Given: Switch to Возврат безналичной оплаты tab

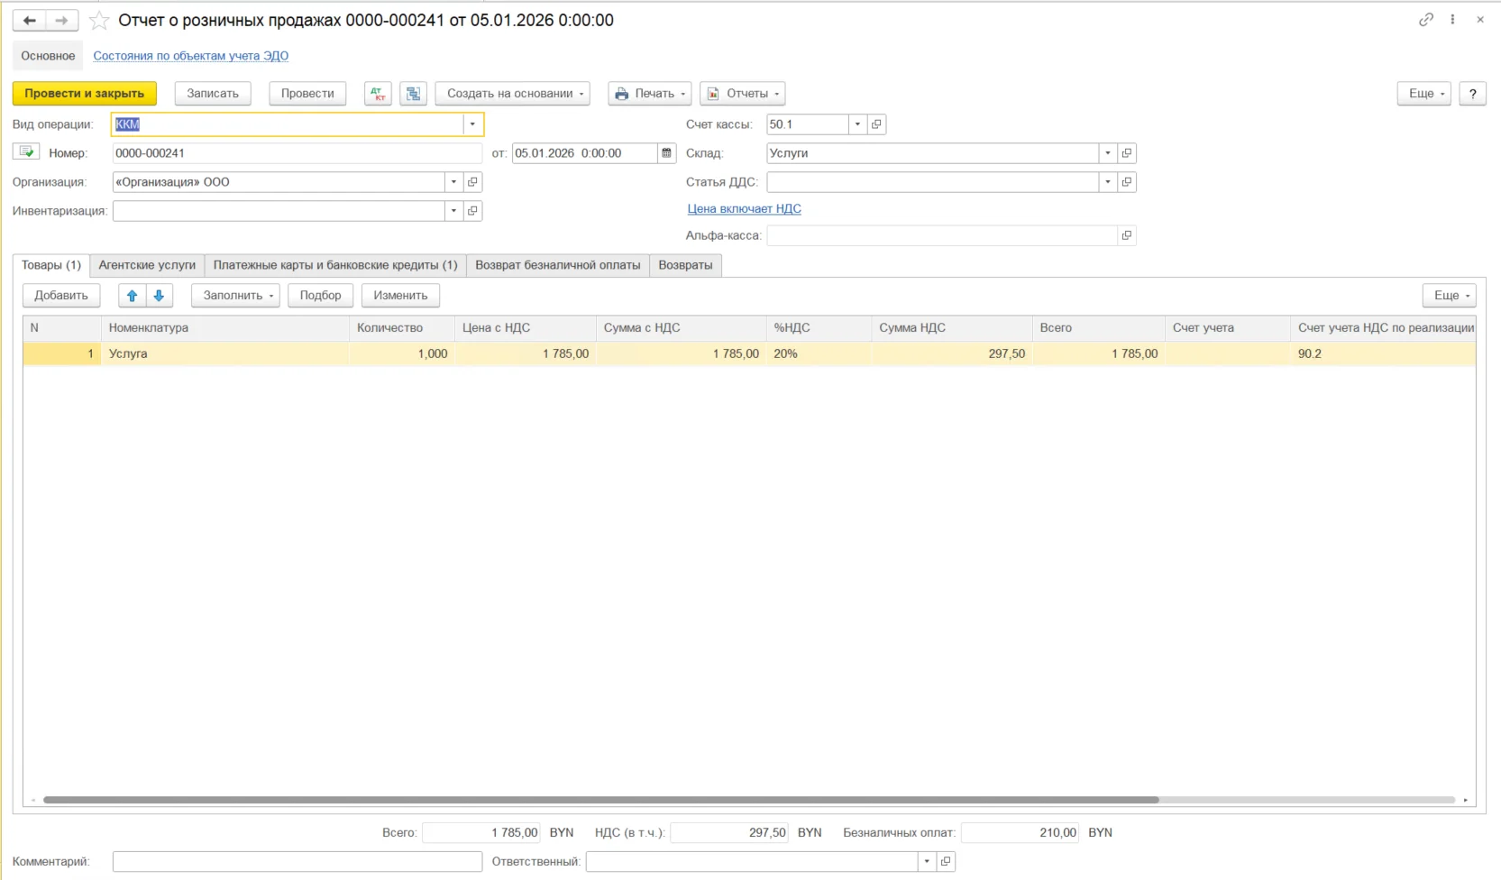Looking at the screenshot, I should tap(558, 265).
